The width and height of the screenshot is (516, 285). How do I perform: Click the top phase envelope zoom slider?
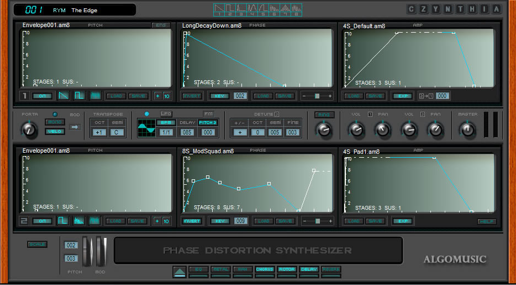coord(317,96)
